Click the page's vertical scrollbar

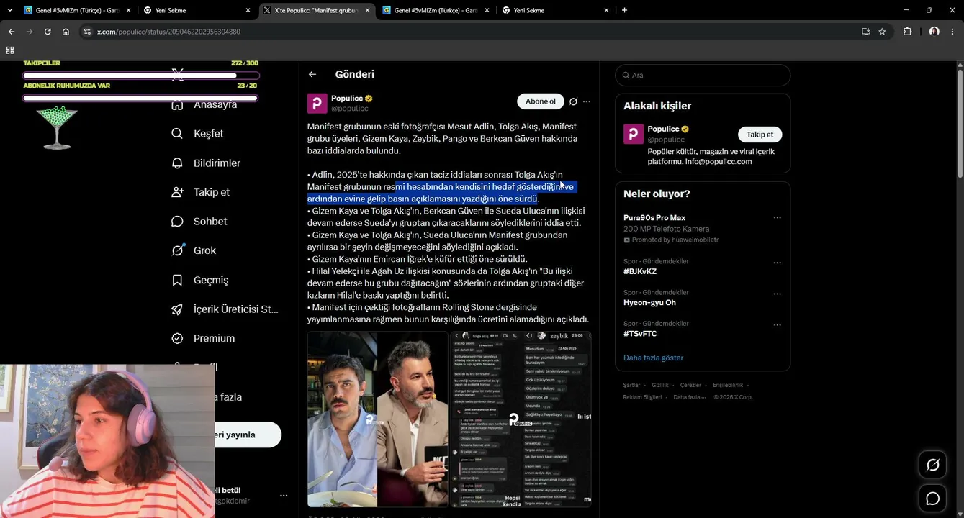coord(960,122)
